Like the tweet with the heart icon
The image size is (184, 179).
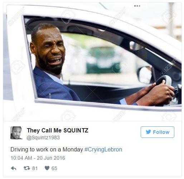47,168
